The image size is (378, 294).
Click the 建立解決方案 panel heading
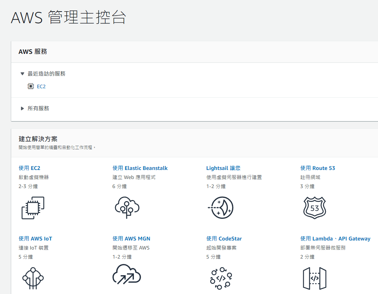[x=38, y=139]
